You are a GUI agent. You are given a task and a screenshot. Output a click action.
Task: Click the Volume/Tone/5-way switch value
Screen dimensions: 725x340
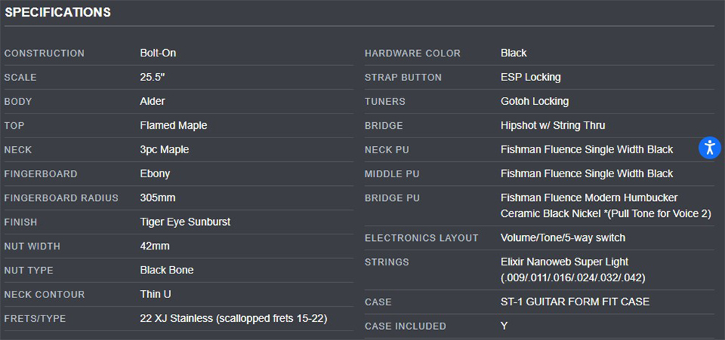563,238
